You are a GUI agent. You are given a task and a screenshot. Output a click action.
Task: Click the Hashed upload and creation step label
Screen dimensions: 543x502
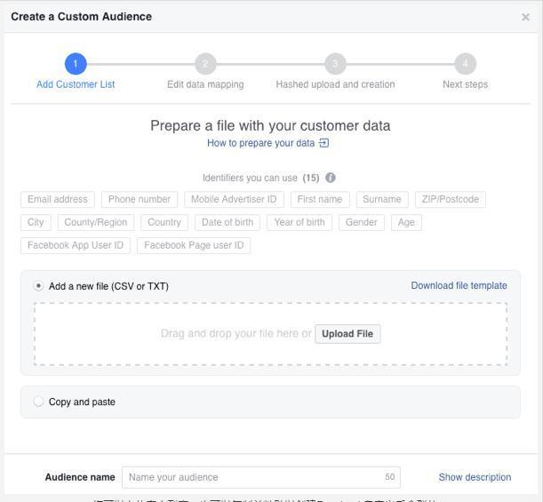click(x=335, y=84)
